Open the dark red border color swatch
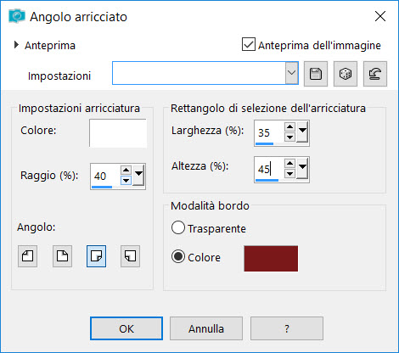Viewport: 399px width, 353px height. [x=271, y=259]
